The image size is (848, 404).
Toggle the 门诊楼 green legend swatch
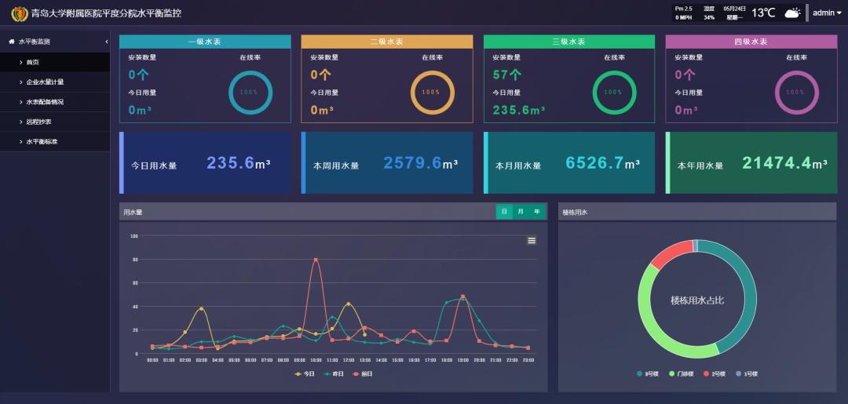[x=672, y=373]
